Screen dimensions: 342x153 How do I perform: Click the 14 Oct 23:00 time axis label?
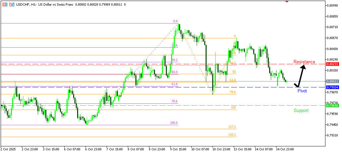[x=285, y=149]
